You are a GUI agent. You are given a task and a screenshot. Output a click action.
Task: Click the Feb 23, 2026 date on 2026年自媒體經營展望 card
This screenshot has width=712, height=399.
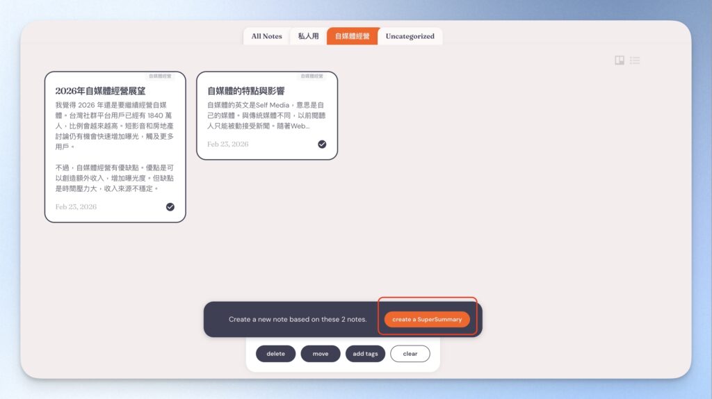click(x=76, y=207)
